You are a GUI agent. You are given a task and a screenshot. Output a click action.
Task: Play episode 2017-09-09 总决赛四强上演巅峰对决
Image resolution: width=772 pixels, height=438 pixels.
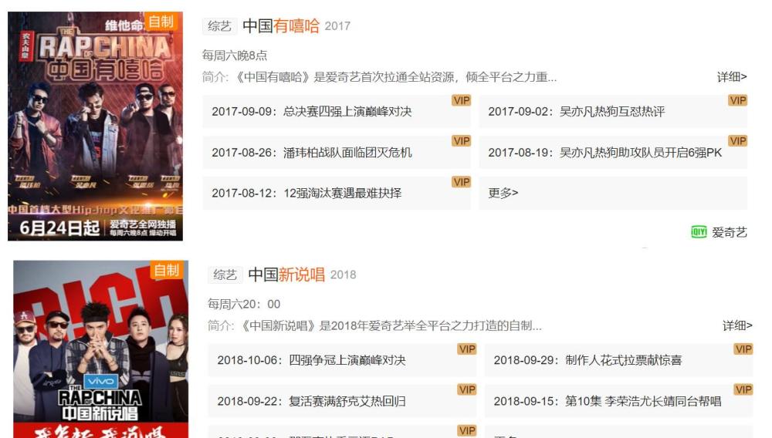(337, 112)
